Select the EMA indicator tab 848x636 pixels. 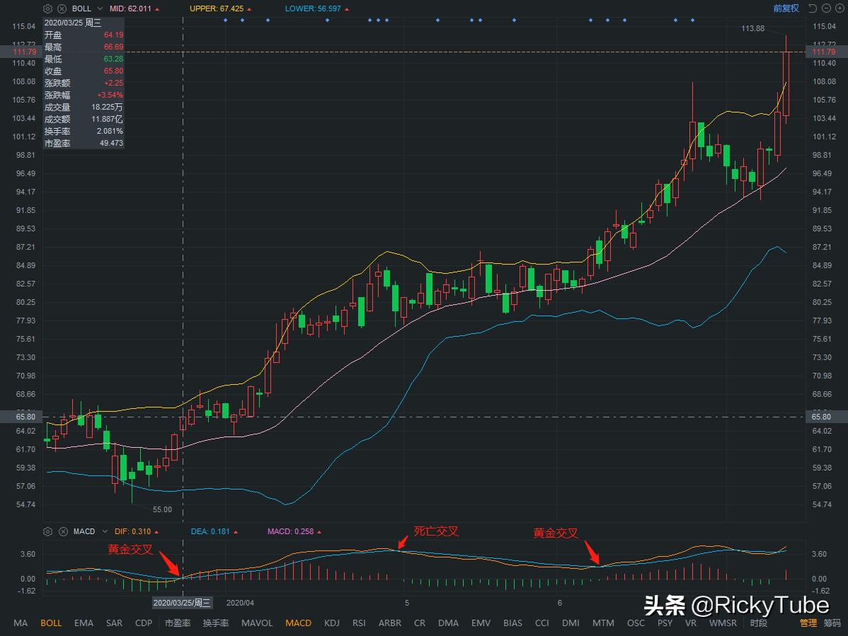pos(84,623)
